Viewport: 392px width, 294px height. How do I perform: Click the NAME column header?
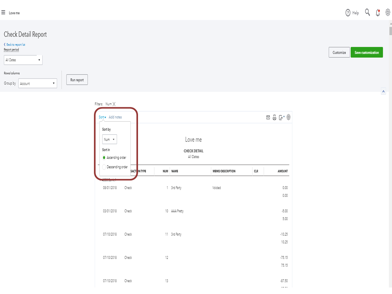point(175,171)
